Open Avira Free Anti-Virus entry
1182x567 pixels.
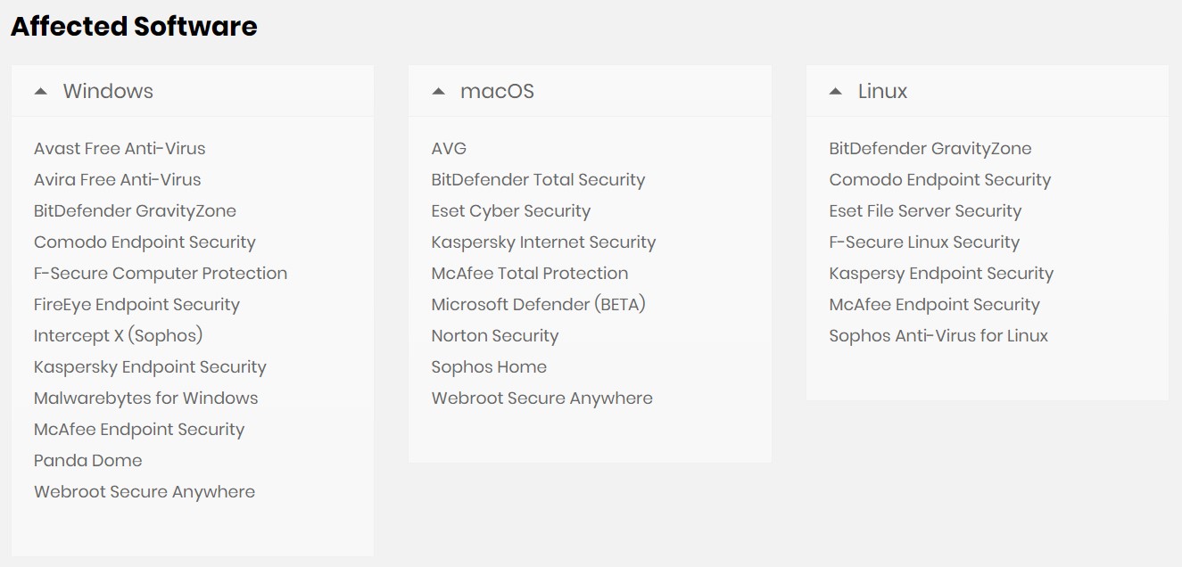pyautogui.click(x=118, y=180)
